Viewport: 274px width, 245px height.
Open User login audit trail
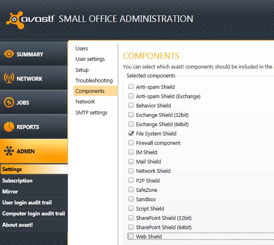34,202
